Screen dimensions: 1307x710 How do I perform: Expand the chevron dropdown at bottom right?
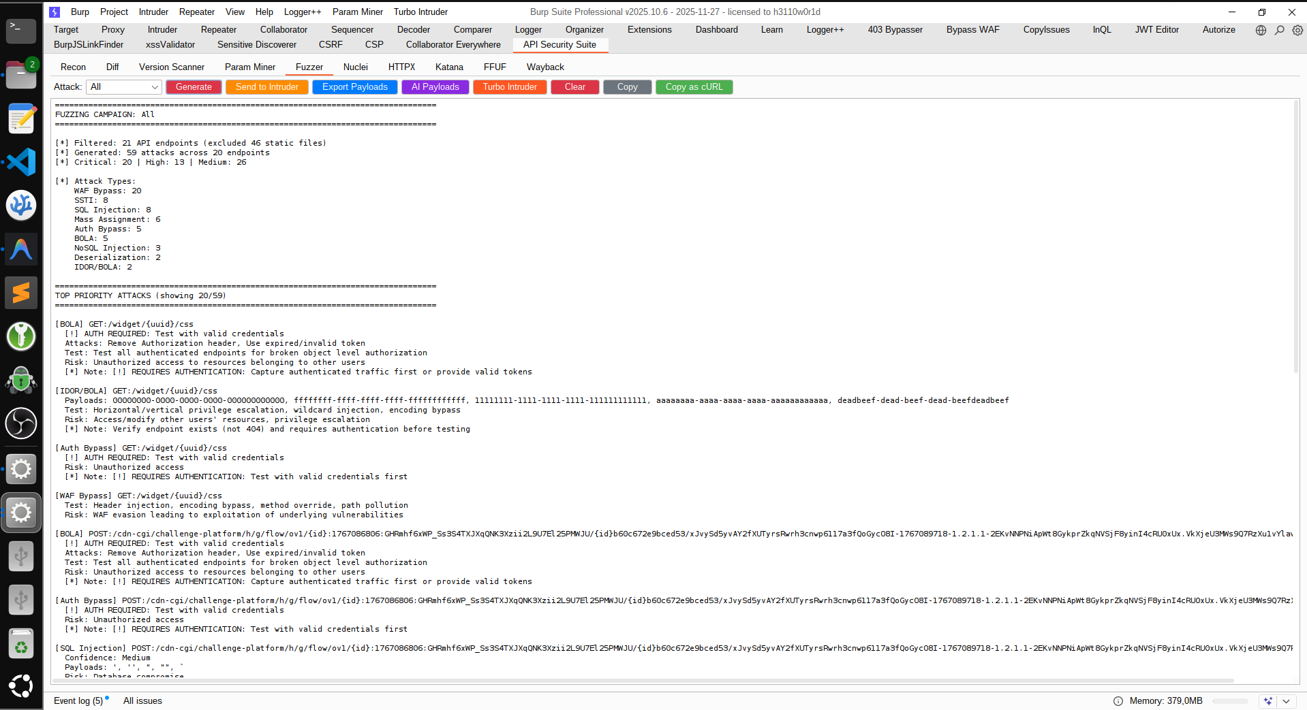[x=1287, y=700]
